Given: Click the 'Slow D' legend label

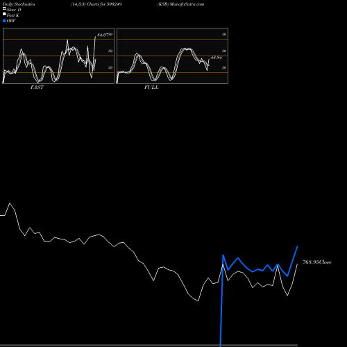Looking at the screenshot, I should tap(14, 10).
